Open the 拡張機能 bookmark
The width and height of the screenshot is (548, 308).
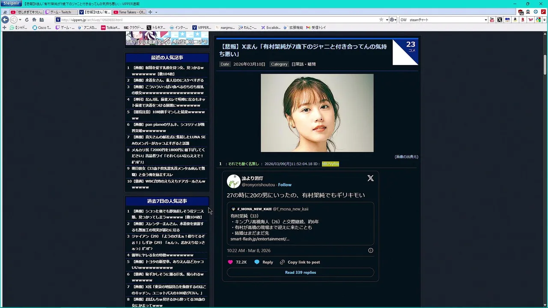293,27
